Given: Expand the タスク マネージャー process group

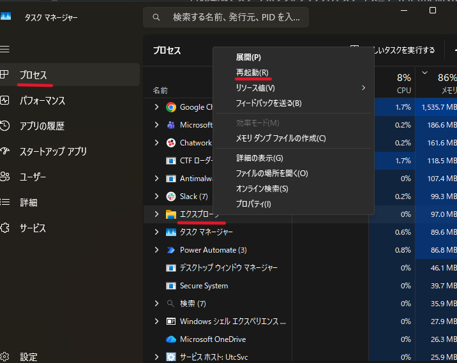Looking at the screenshot, I should [156, 232].
